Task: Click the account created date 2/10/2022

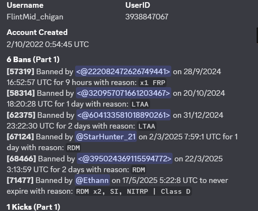Action: click(x=25, y=44)
